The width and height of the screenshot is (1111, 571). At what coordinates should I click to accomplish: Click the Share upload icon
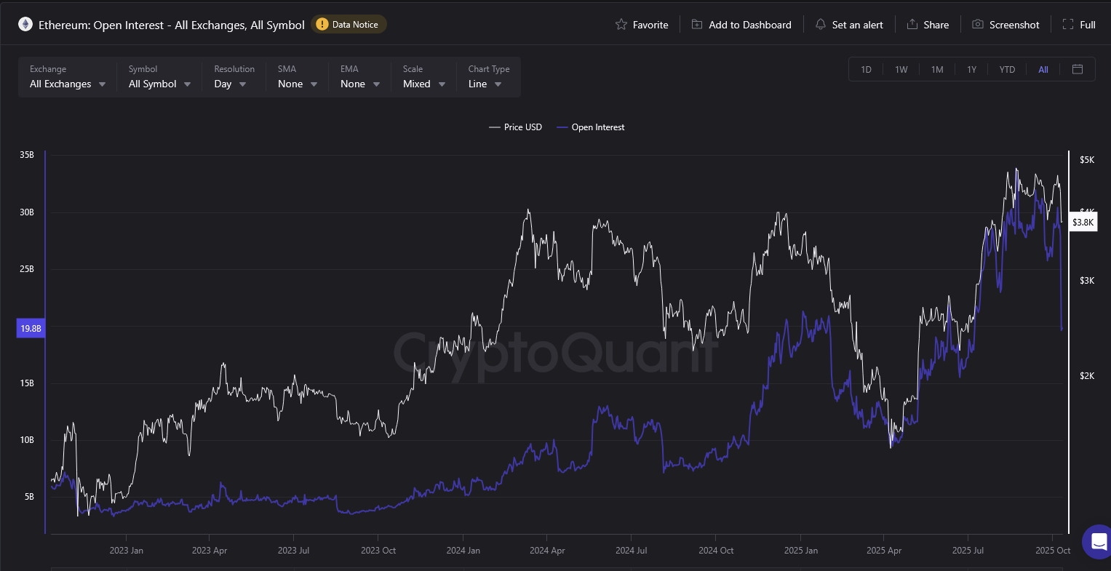(912, 25)
